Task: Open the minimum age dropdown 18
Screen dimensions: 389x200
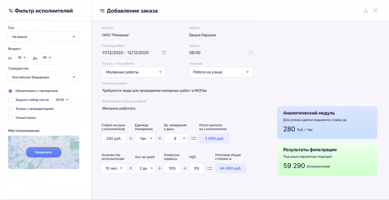Action: (21, 58)
